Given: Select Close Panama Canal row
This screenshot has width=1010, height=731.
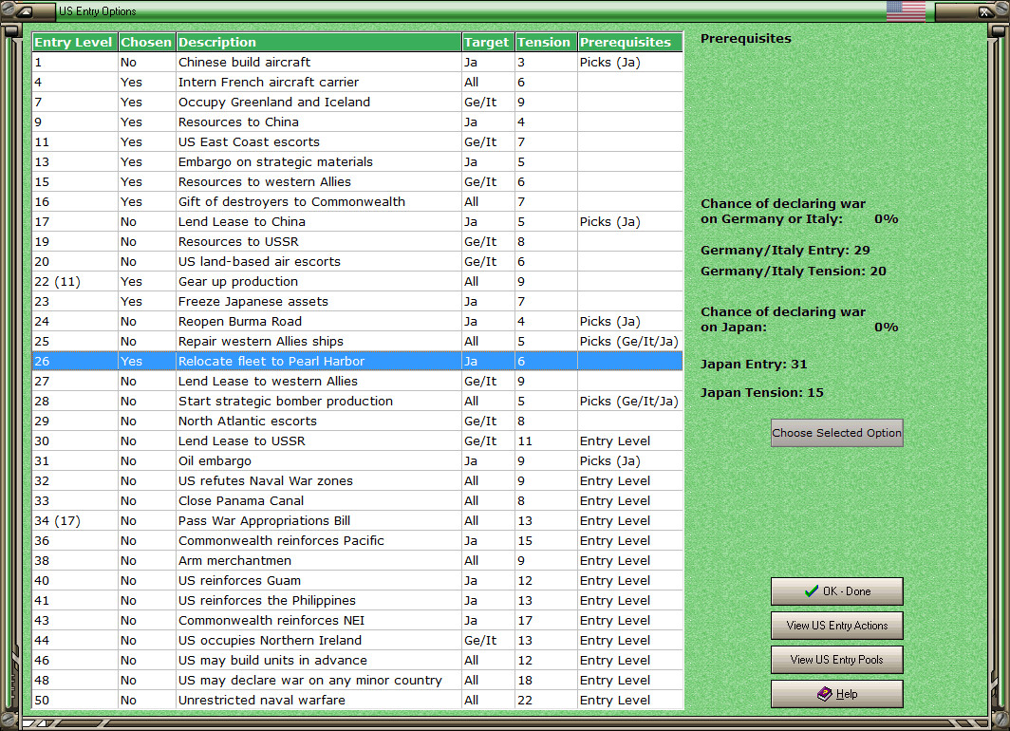Looking at the screenshot, I should 358,501.
